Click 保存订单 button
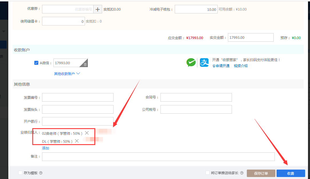Image resolution: width=310 pixels, height=179 pixels. point(261,173)
